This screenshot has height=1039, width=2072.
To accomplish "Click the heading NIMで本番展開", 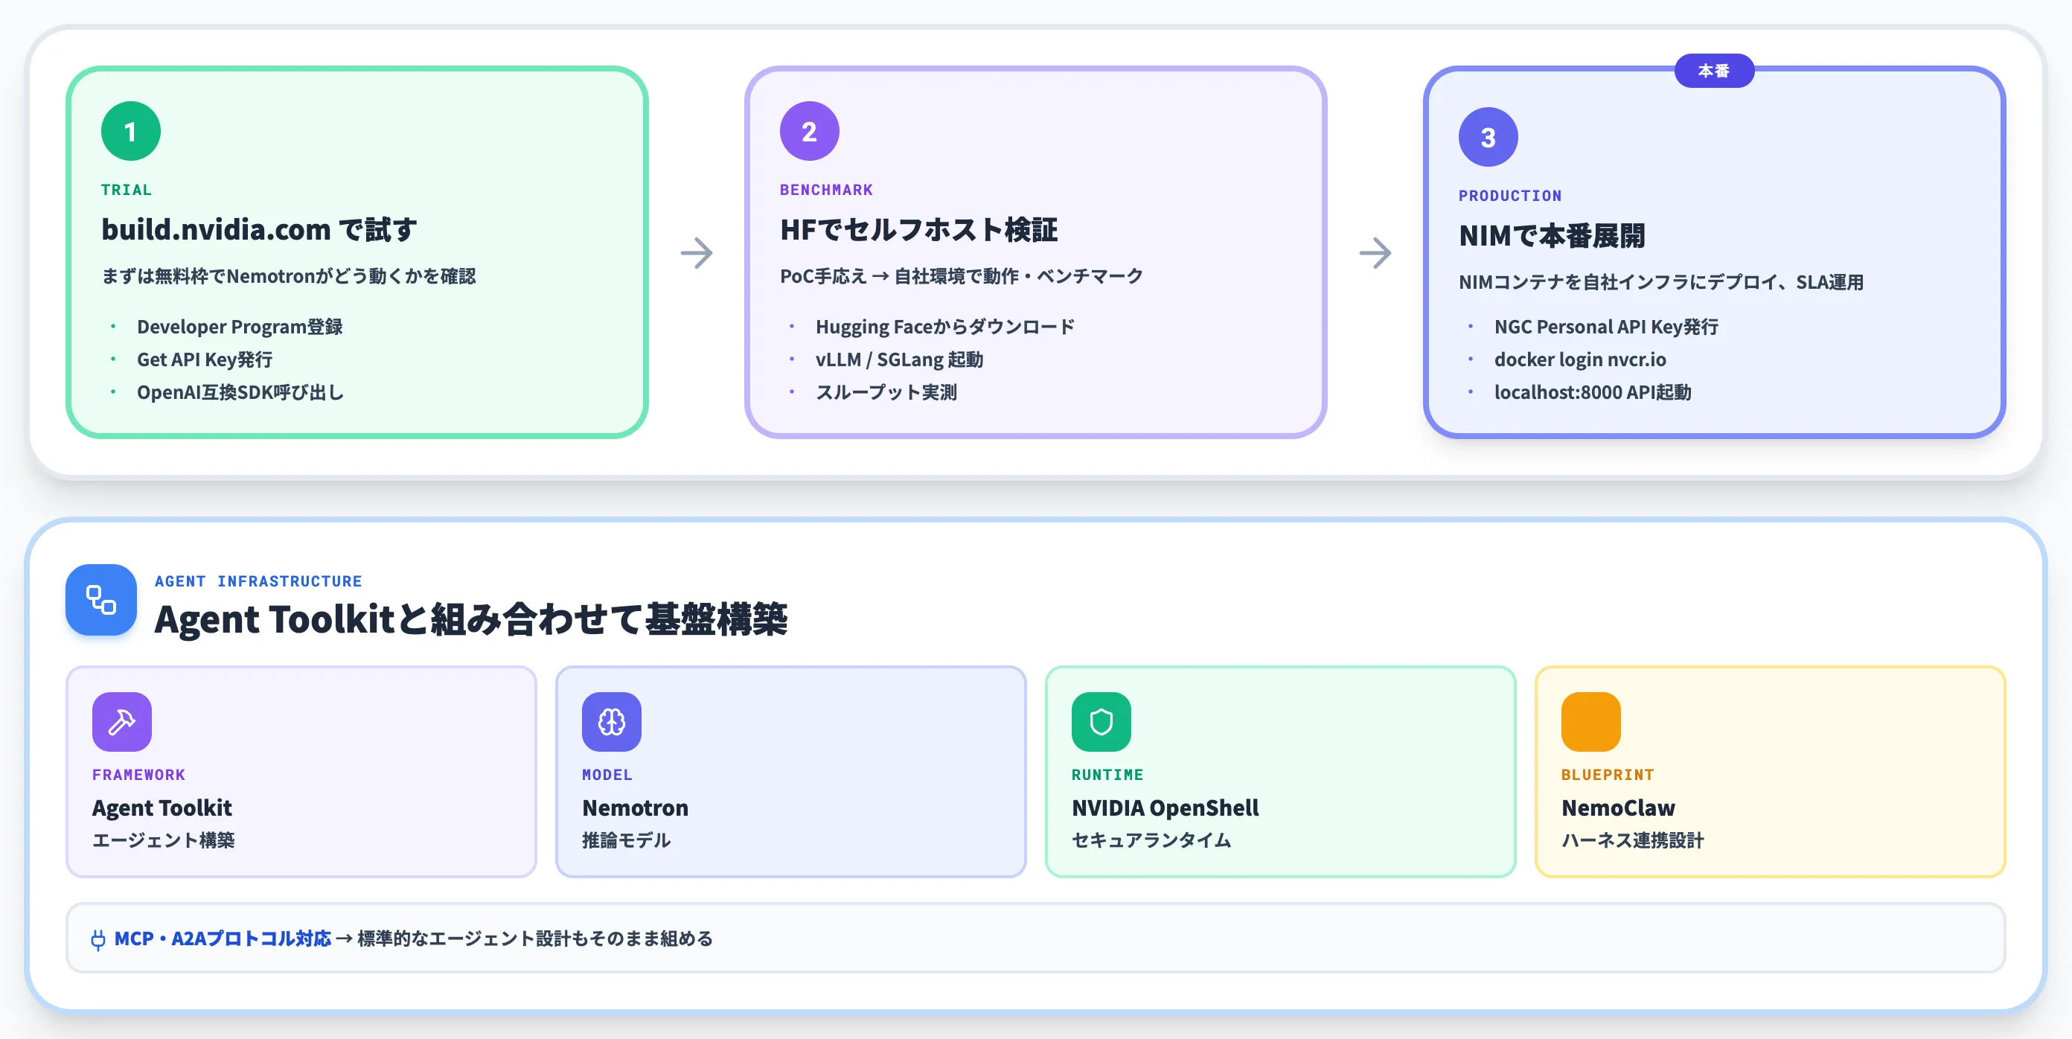I will (1552, 236).
